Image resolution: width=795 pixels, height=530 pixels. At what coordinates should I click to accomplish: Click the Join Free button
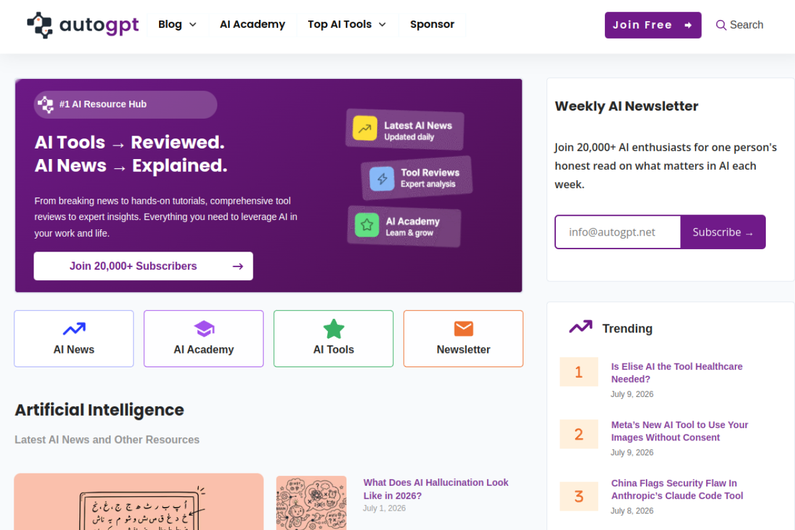[653, 25]
